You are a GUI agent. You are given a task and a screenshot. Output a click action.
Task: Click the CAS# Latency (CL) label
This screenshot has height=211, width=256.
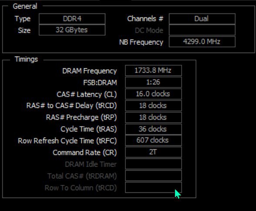87,94
